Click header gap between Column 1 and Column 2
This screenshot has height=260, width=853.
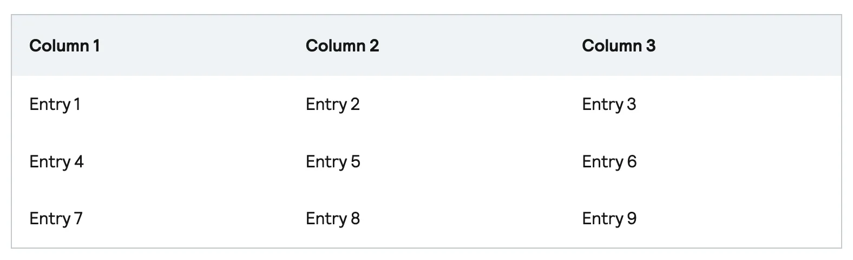pyautogui.click(x=203, y=46)
